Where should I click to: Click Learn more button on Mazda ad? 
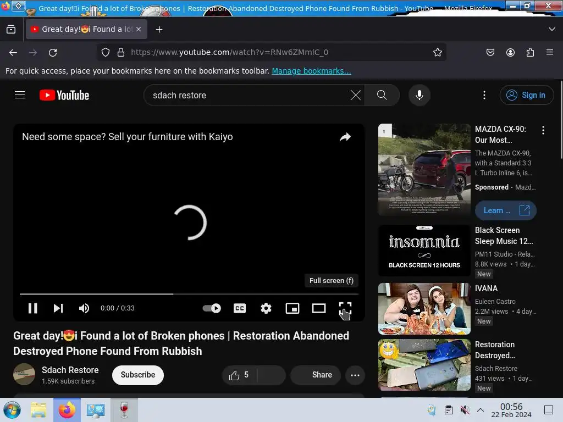pos(506,210)
